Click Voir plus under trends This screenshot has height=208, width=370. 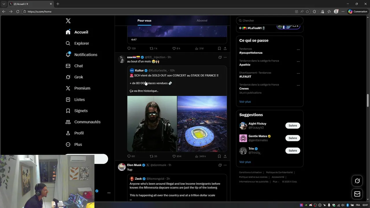(245, 102)
